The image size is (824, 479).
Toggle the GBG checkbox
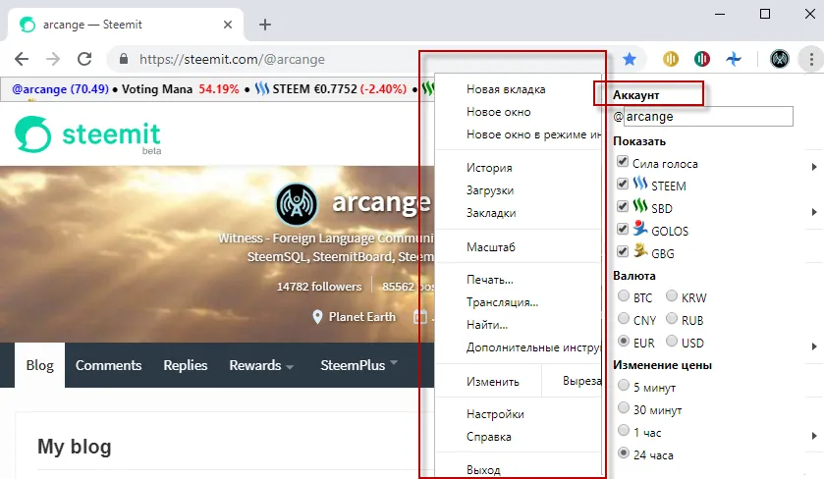pos(623,251)
